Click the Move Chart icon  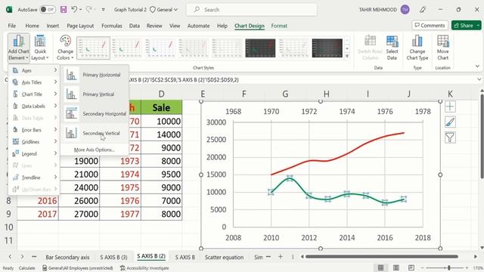442,48
